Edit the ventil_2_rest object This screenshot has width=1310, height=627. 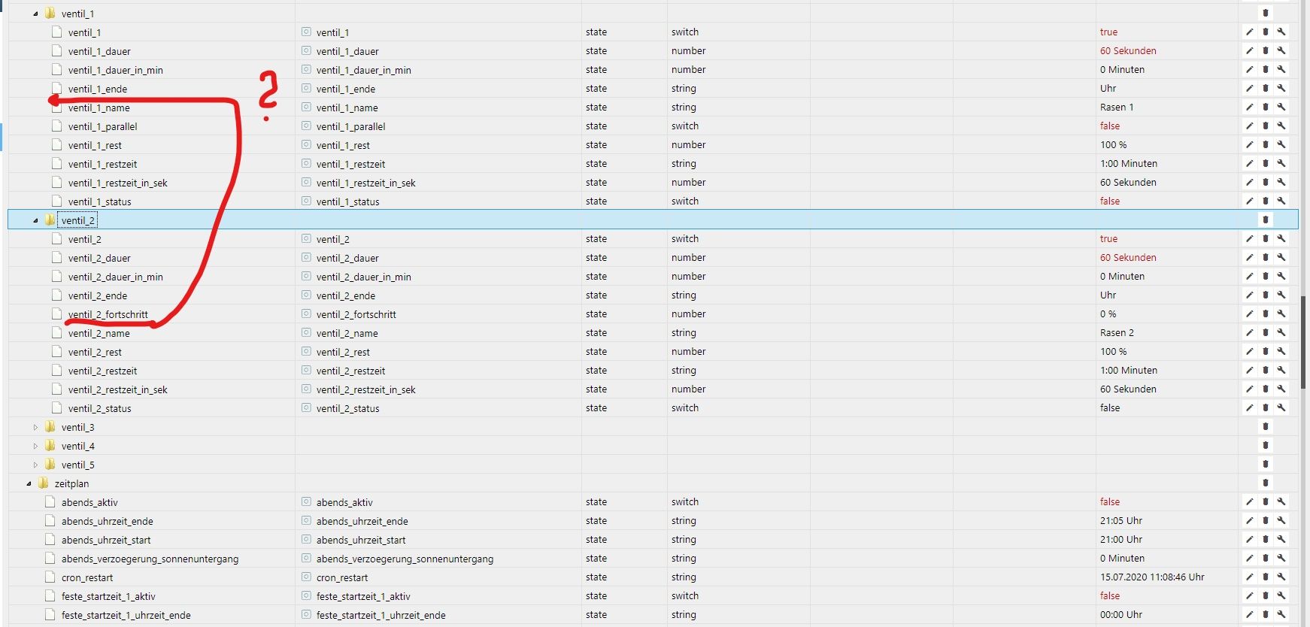pos(1249,351)
